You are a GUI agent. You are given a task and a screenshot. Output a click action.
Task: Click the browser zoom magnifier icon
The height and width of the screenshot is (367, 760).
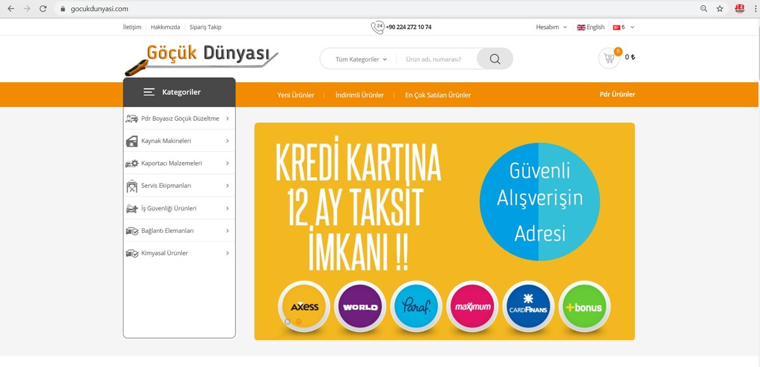click(x=704, y=9)
